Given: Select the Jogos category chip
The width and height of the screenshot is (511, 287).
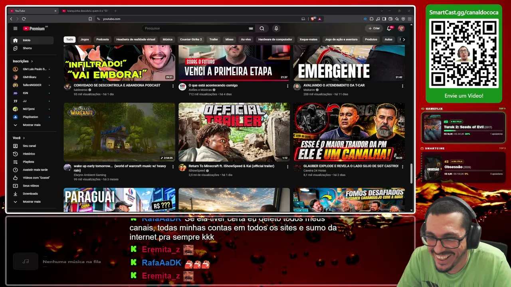Looking at the screenshot, I should point(85,39).
